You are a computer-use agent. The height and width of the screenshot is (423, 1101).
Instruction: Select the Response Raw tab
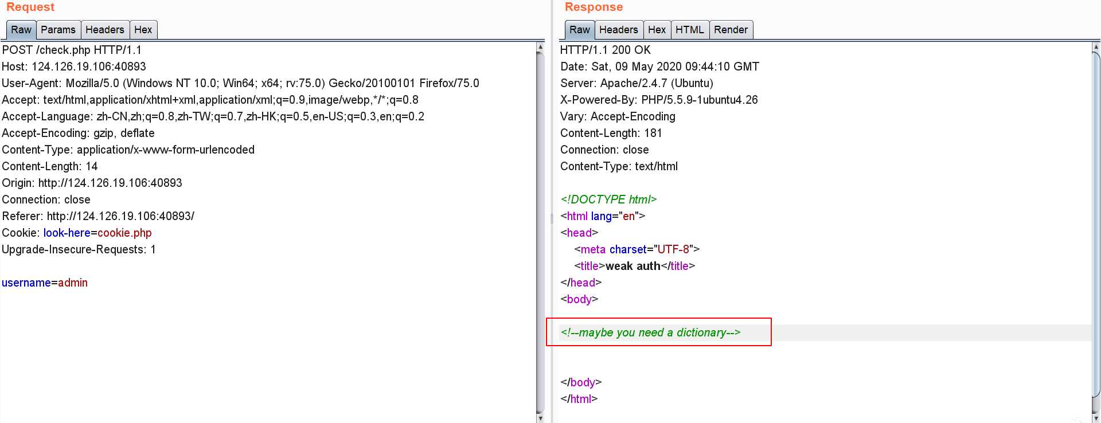pos(579,30)
